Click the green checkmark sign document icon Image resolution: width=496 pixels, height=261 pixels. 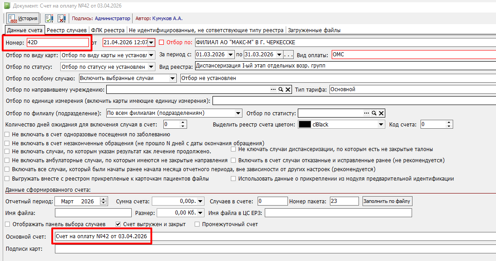(x=49, y=18)
